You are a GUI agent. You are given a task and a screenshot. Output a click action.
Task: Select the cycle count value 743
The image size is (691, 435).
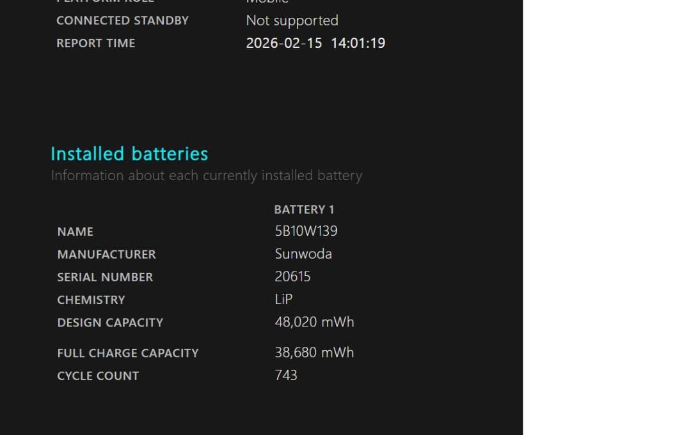(x=286, y=375)
